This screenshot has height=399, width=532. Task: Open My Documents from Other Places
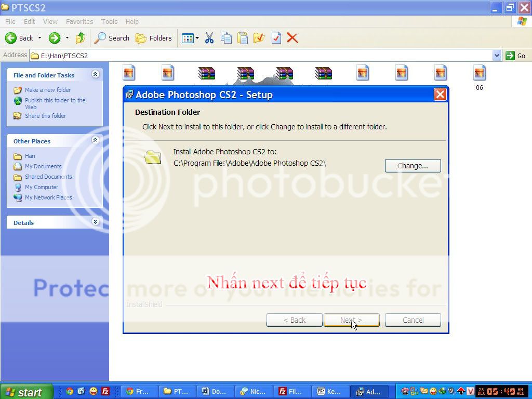(43, 166)
